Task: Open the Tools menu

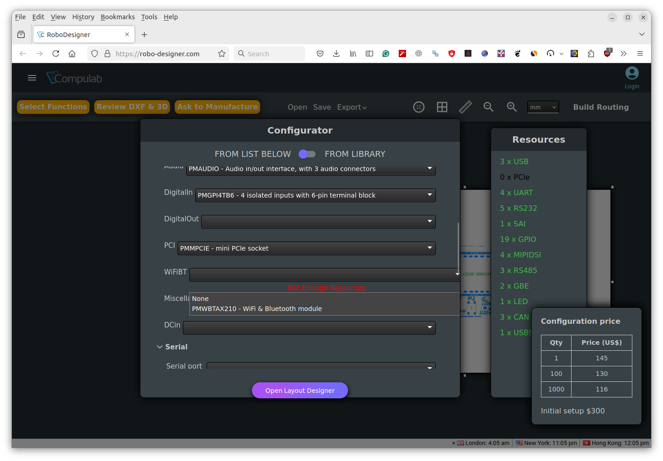Action: click(x=149, y=17)
